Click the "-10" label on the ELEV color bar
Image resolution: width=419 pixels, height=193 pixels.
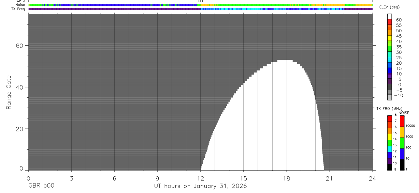[x=399, y=95]
